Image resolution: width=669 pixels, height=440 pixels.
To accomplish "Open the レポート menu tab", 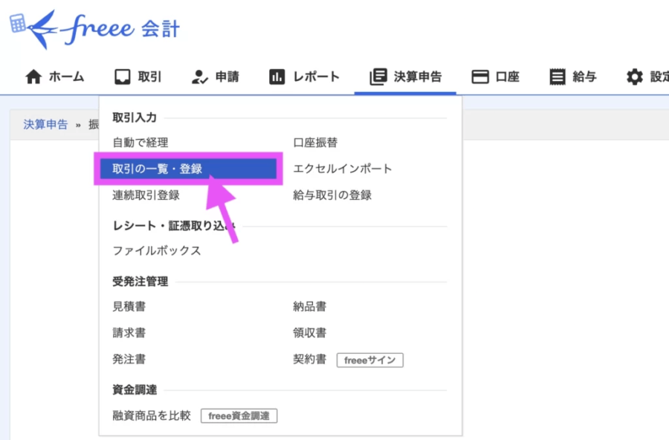I will point(304,77).
